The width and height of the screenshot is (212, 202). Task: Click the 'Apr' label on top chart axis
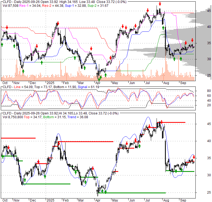[x=98, y=83]
